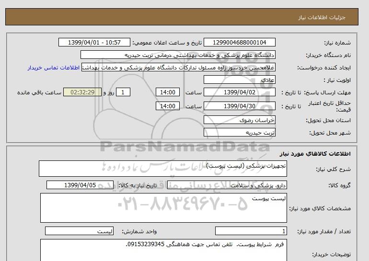The image size is (369, 261).
Task: Click the label ایجاد کننده درخواست
Action: [x=324, y=68]
